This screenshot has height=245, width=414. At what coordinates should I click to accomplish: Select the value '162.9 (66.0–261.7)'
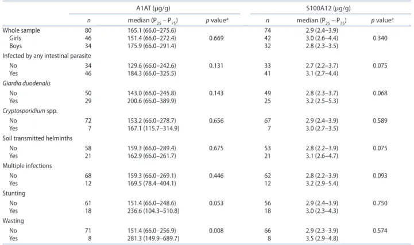coord(152,156)
